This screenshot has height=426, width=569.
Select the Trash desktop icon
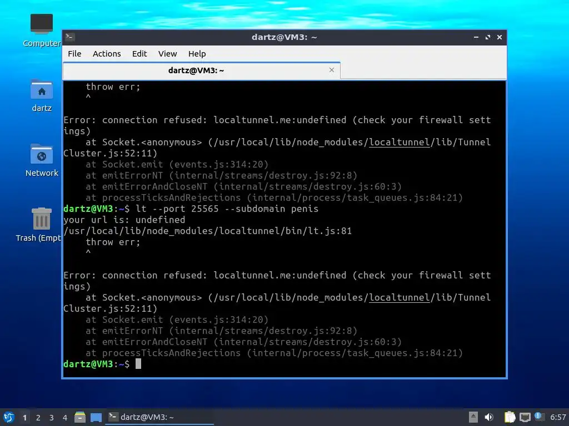pos(38,225)
